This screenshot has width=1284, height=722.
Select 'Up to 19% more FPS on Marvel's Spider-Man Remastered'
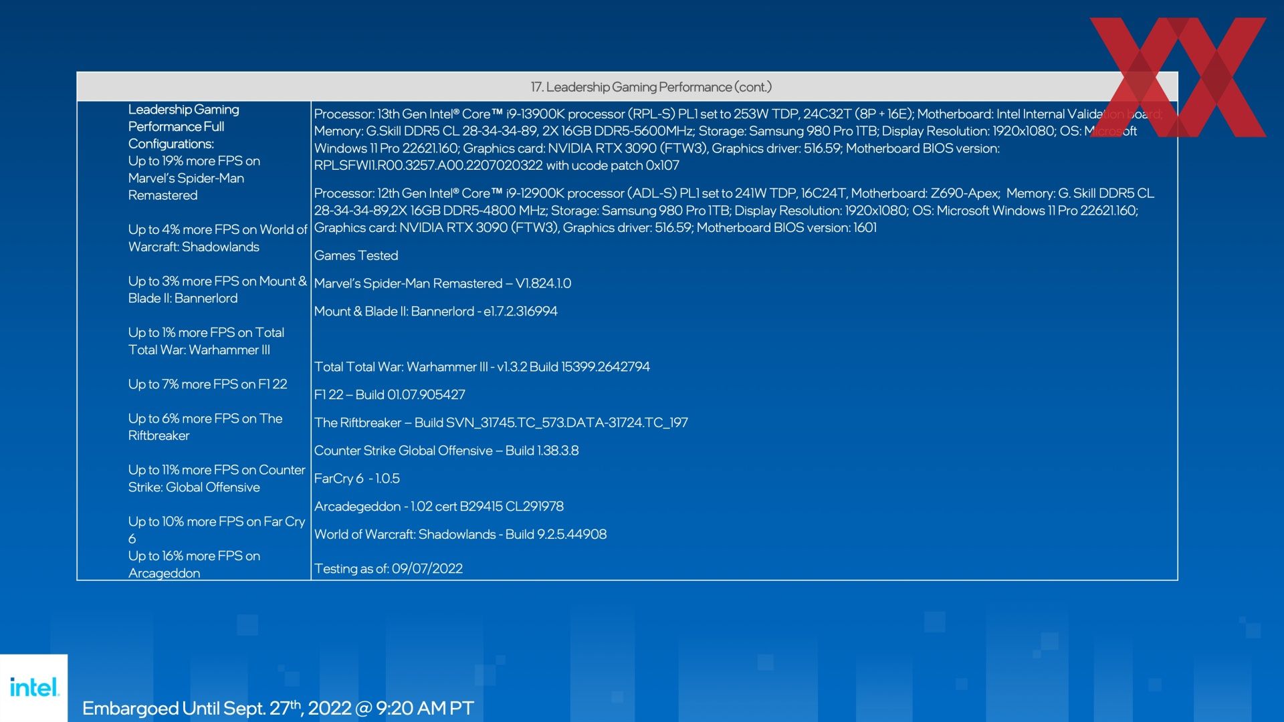[x=194, y=178]
